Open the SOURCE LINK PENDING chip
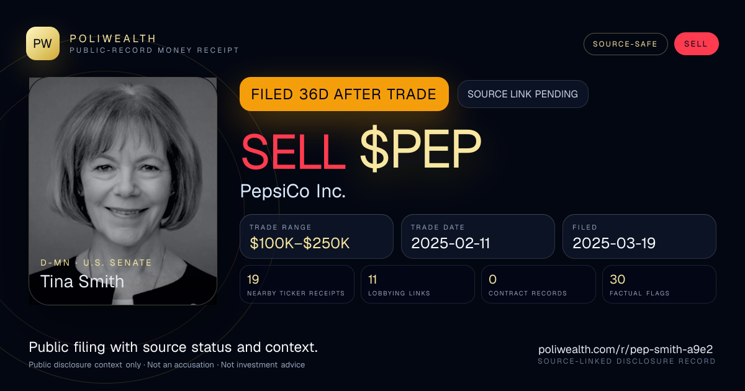The height and width of the screenshot is (391, 745). pyautogui.click(x=523, y=94)
